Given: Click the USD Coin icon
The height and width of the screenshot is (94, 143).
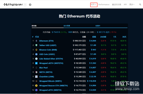Looking at the screenshot, I should (x=36, y=54).
